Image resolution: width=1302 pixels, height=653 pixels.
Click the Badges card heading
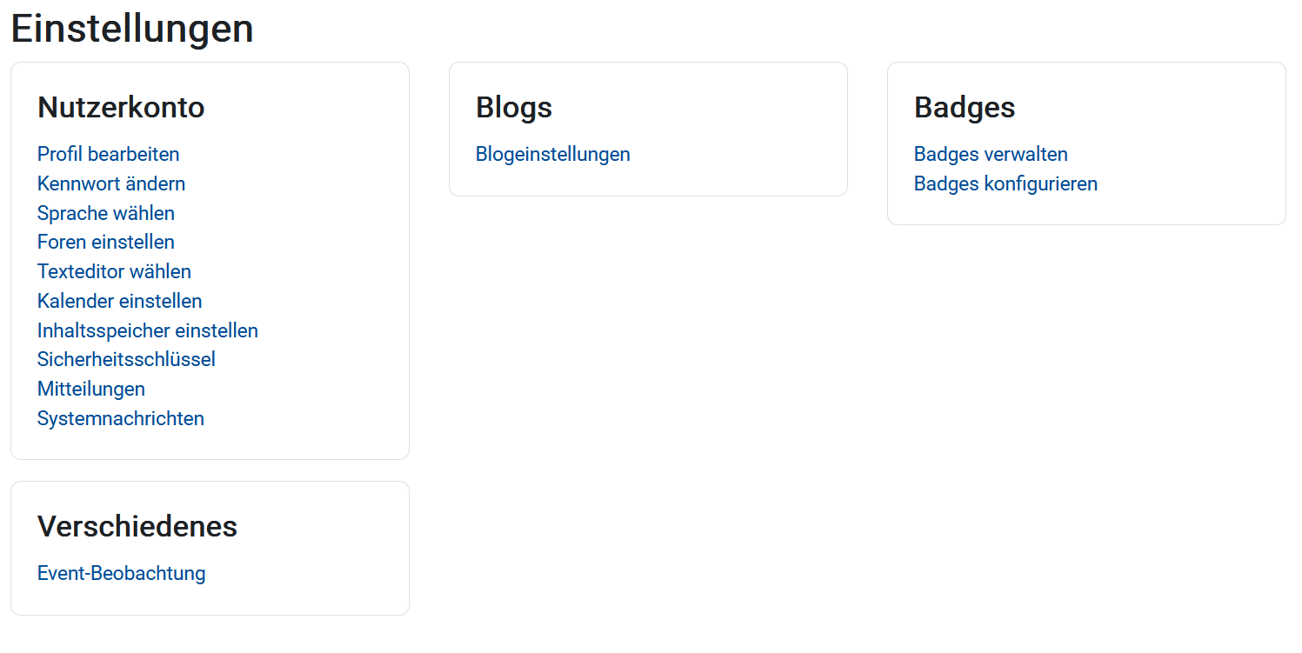tap(965, 107)
